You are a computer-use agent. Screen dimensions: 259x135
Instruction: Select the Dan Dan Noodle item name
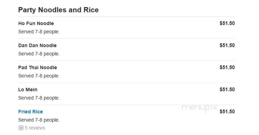click(37, 45)
